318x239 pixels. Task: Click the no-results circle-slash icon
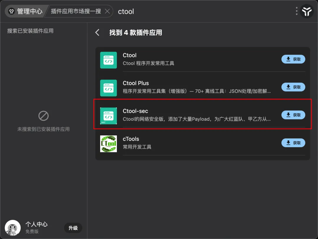[x=43, y=116]
